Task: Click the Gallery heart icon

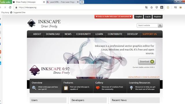Action: click(x=98, y=88)
